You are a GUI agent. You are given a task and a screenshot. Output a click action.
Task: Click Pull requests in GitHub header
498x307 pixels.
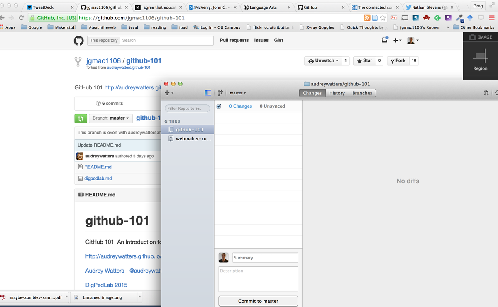(234, 40)
